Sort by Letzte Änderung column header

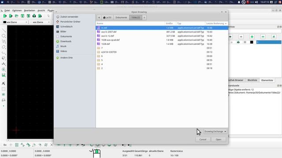pyautogui.click(x=216, y=23)
